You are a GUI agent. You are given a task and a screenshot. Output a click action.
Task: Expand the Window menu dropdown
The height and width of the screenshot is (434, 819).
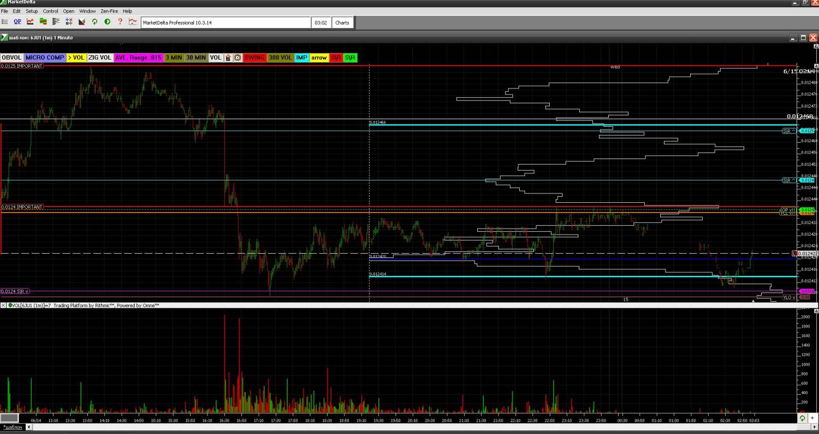(87, 11)
